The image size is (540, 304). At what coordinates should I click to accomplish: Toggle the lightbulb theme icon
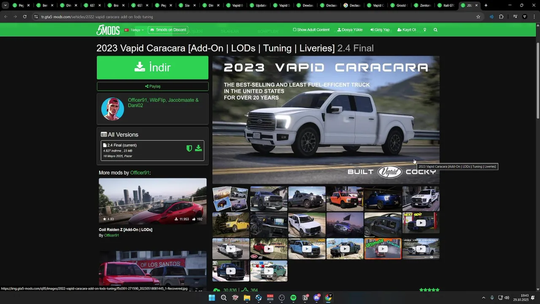[425, 30]
